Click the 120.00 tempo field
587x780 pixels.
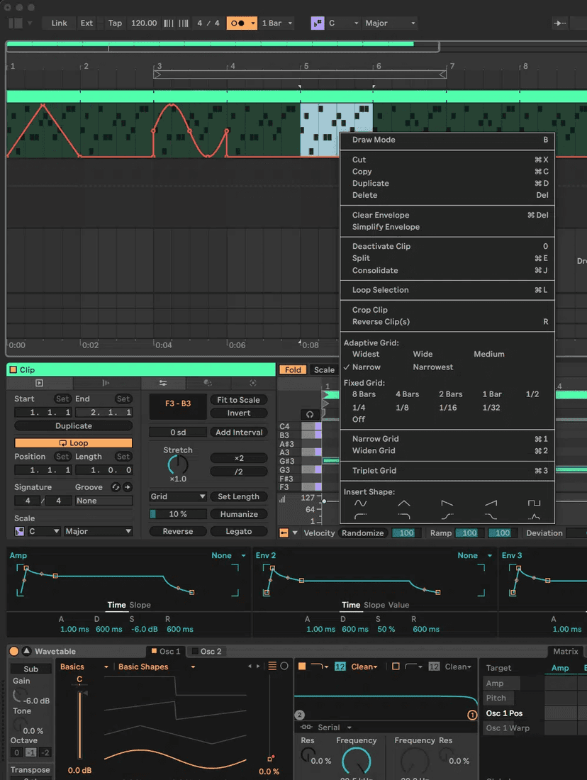[x=144, y=23]
